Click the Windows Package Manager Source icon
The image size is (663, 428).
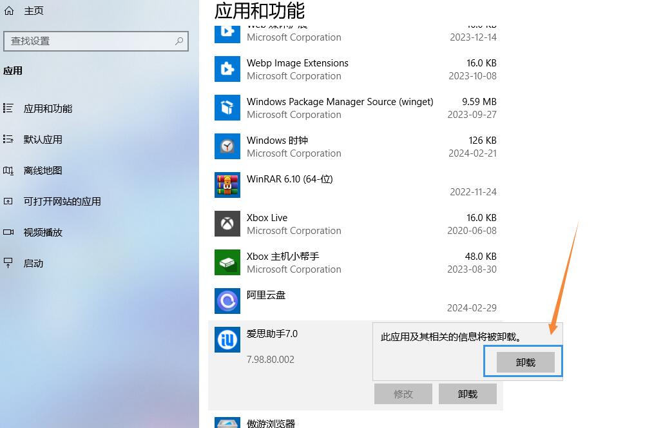point(227,108)
